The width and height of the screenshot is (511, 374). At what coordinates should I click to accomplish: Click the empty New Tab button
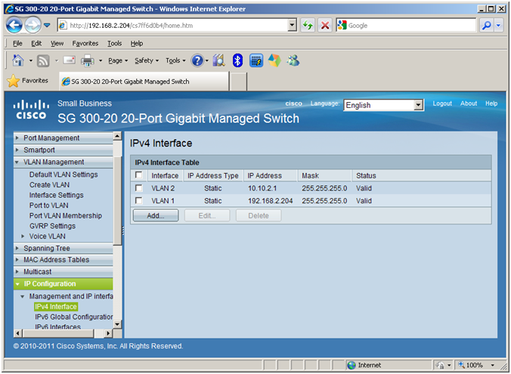pyautogui.click(x=238, y=82)
